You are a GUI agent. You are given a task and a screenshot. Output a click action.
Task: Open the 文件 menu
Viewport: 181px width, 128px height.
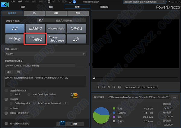13,2
